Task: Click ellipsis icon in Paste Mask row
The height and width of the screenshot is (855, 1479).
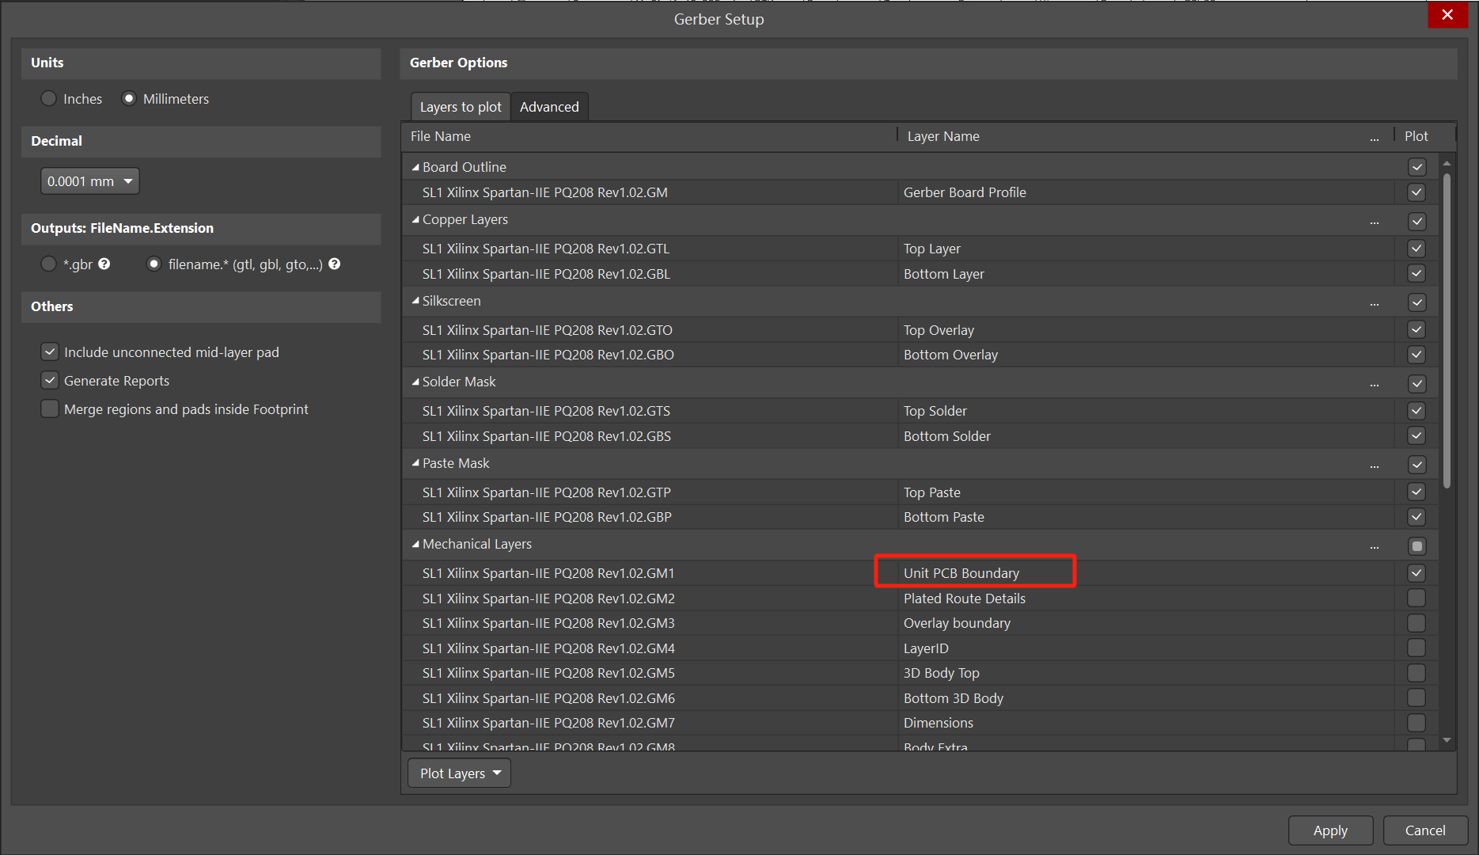Action: 1375,465
